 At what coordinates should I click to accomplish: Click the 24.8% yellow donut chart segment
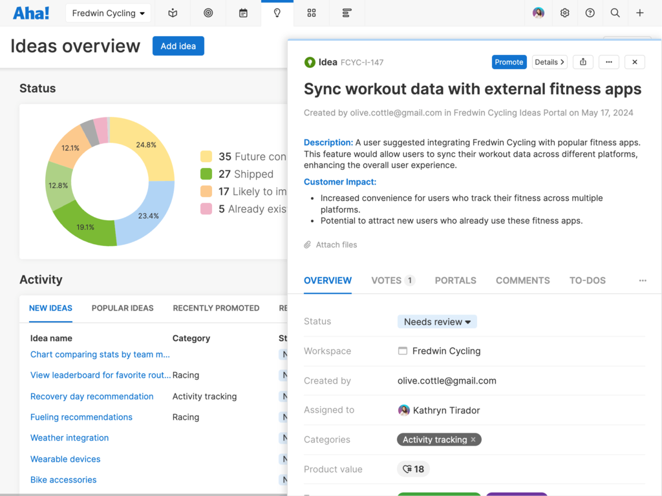145,145
